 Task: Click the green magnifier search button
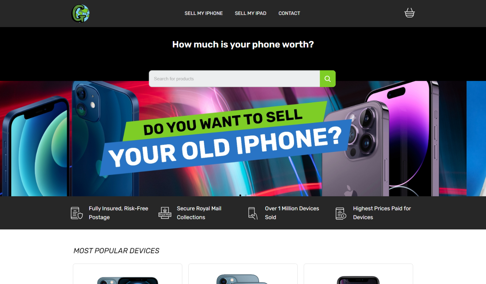pos(328,79)
